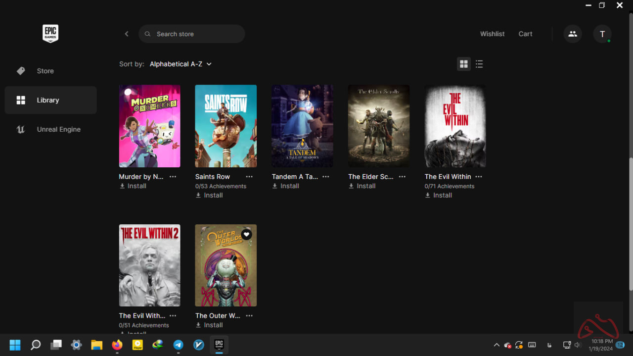The image size is (633, 356).
Task: Open The Evil Within three-dot options menu
Action: [479, 177]
